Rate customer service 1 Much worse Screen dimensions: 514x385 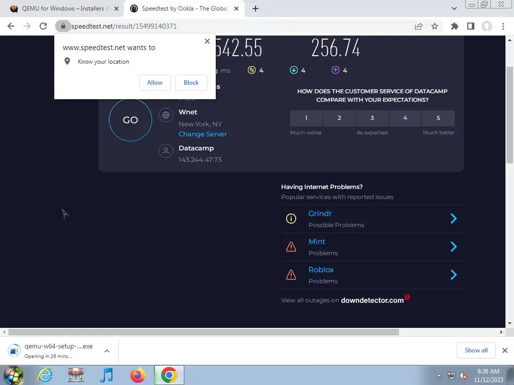coord(306,118)
